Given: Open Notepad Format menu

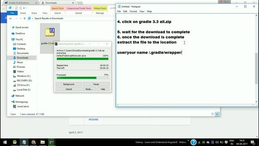Looking at the screenshot, I should point(133,11).
